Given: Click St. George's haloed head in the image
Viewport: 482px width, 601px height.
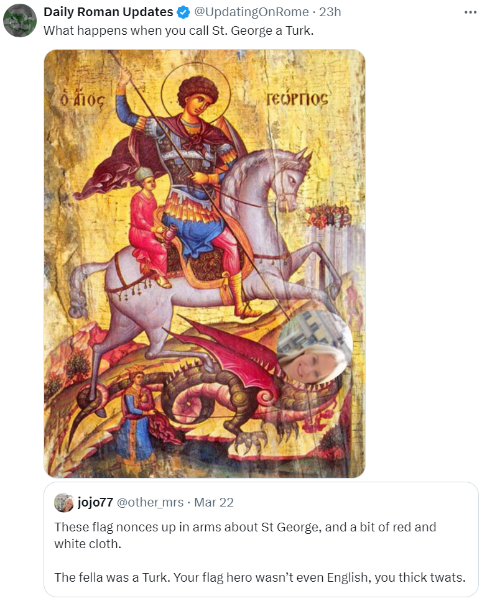Looking at the screenshot, I should coord(197,94).
